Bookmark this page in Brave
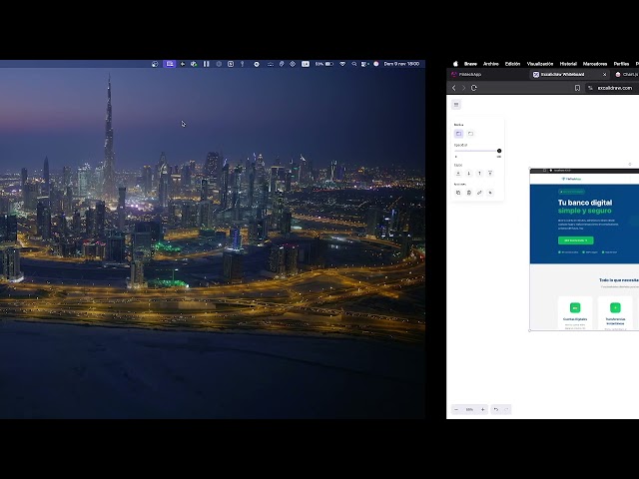Screen dimensions: 639x479 tap(577, 88)
